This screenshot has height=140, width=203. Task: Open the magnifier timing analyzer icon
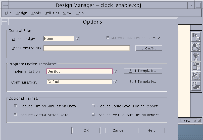[x=196, y=76]
